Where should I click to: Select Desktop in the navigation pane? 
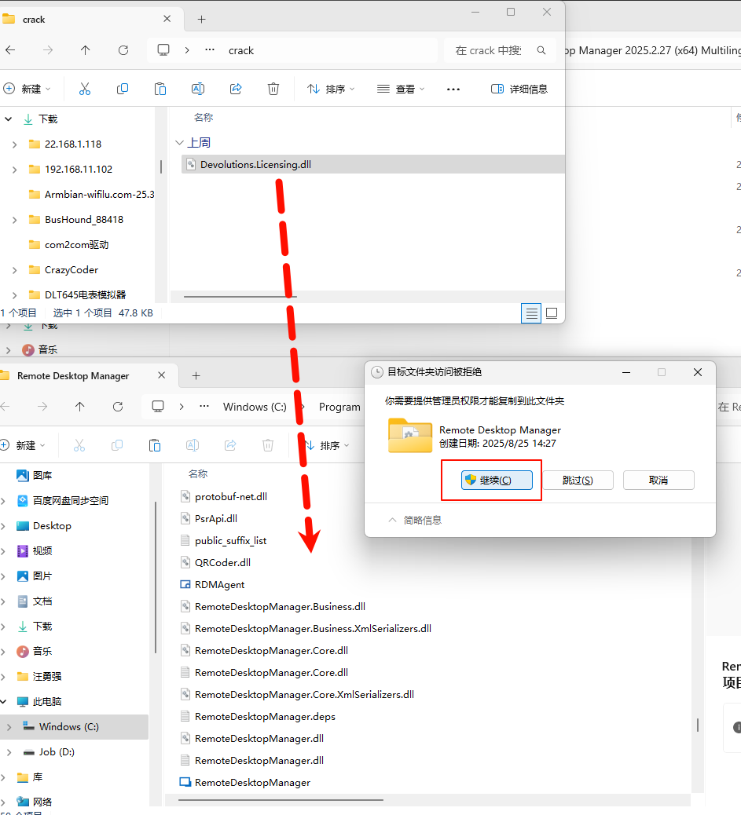[52, 525]
